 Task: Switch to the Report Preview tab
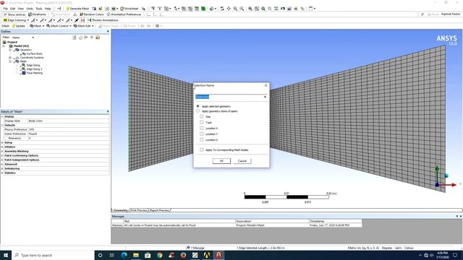coord(159,210)
